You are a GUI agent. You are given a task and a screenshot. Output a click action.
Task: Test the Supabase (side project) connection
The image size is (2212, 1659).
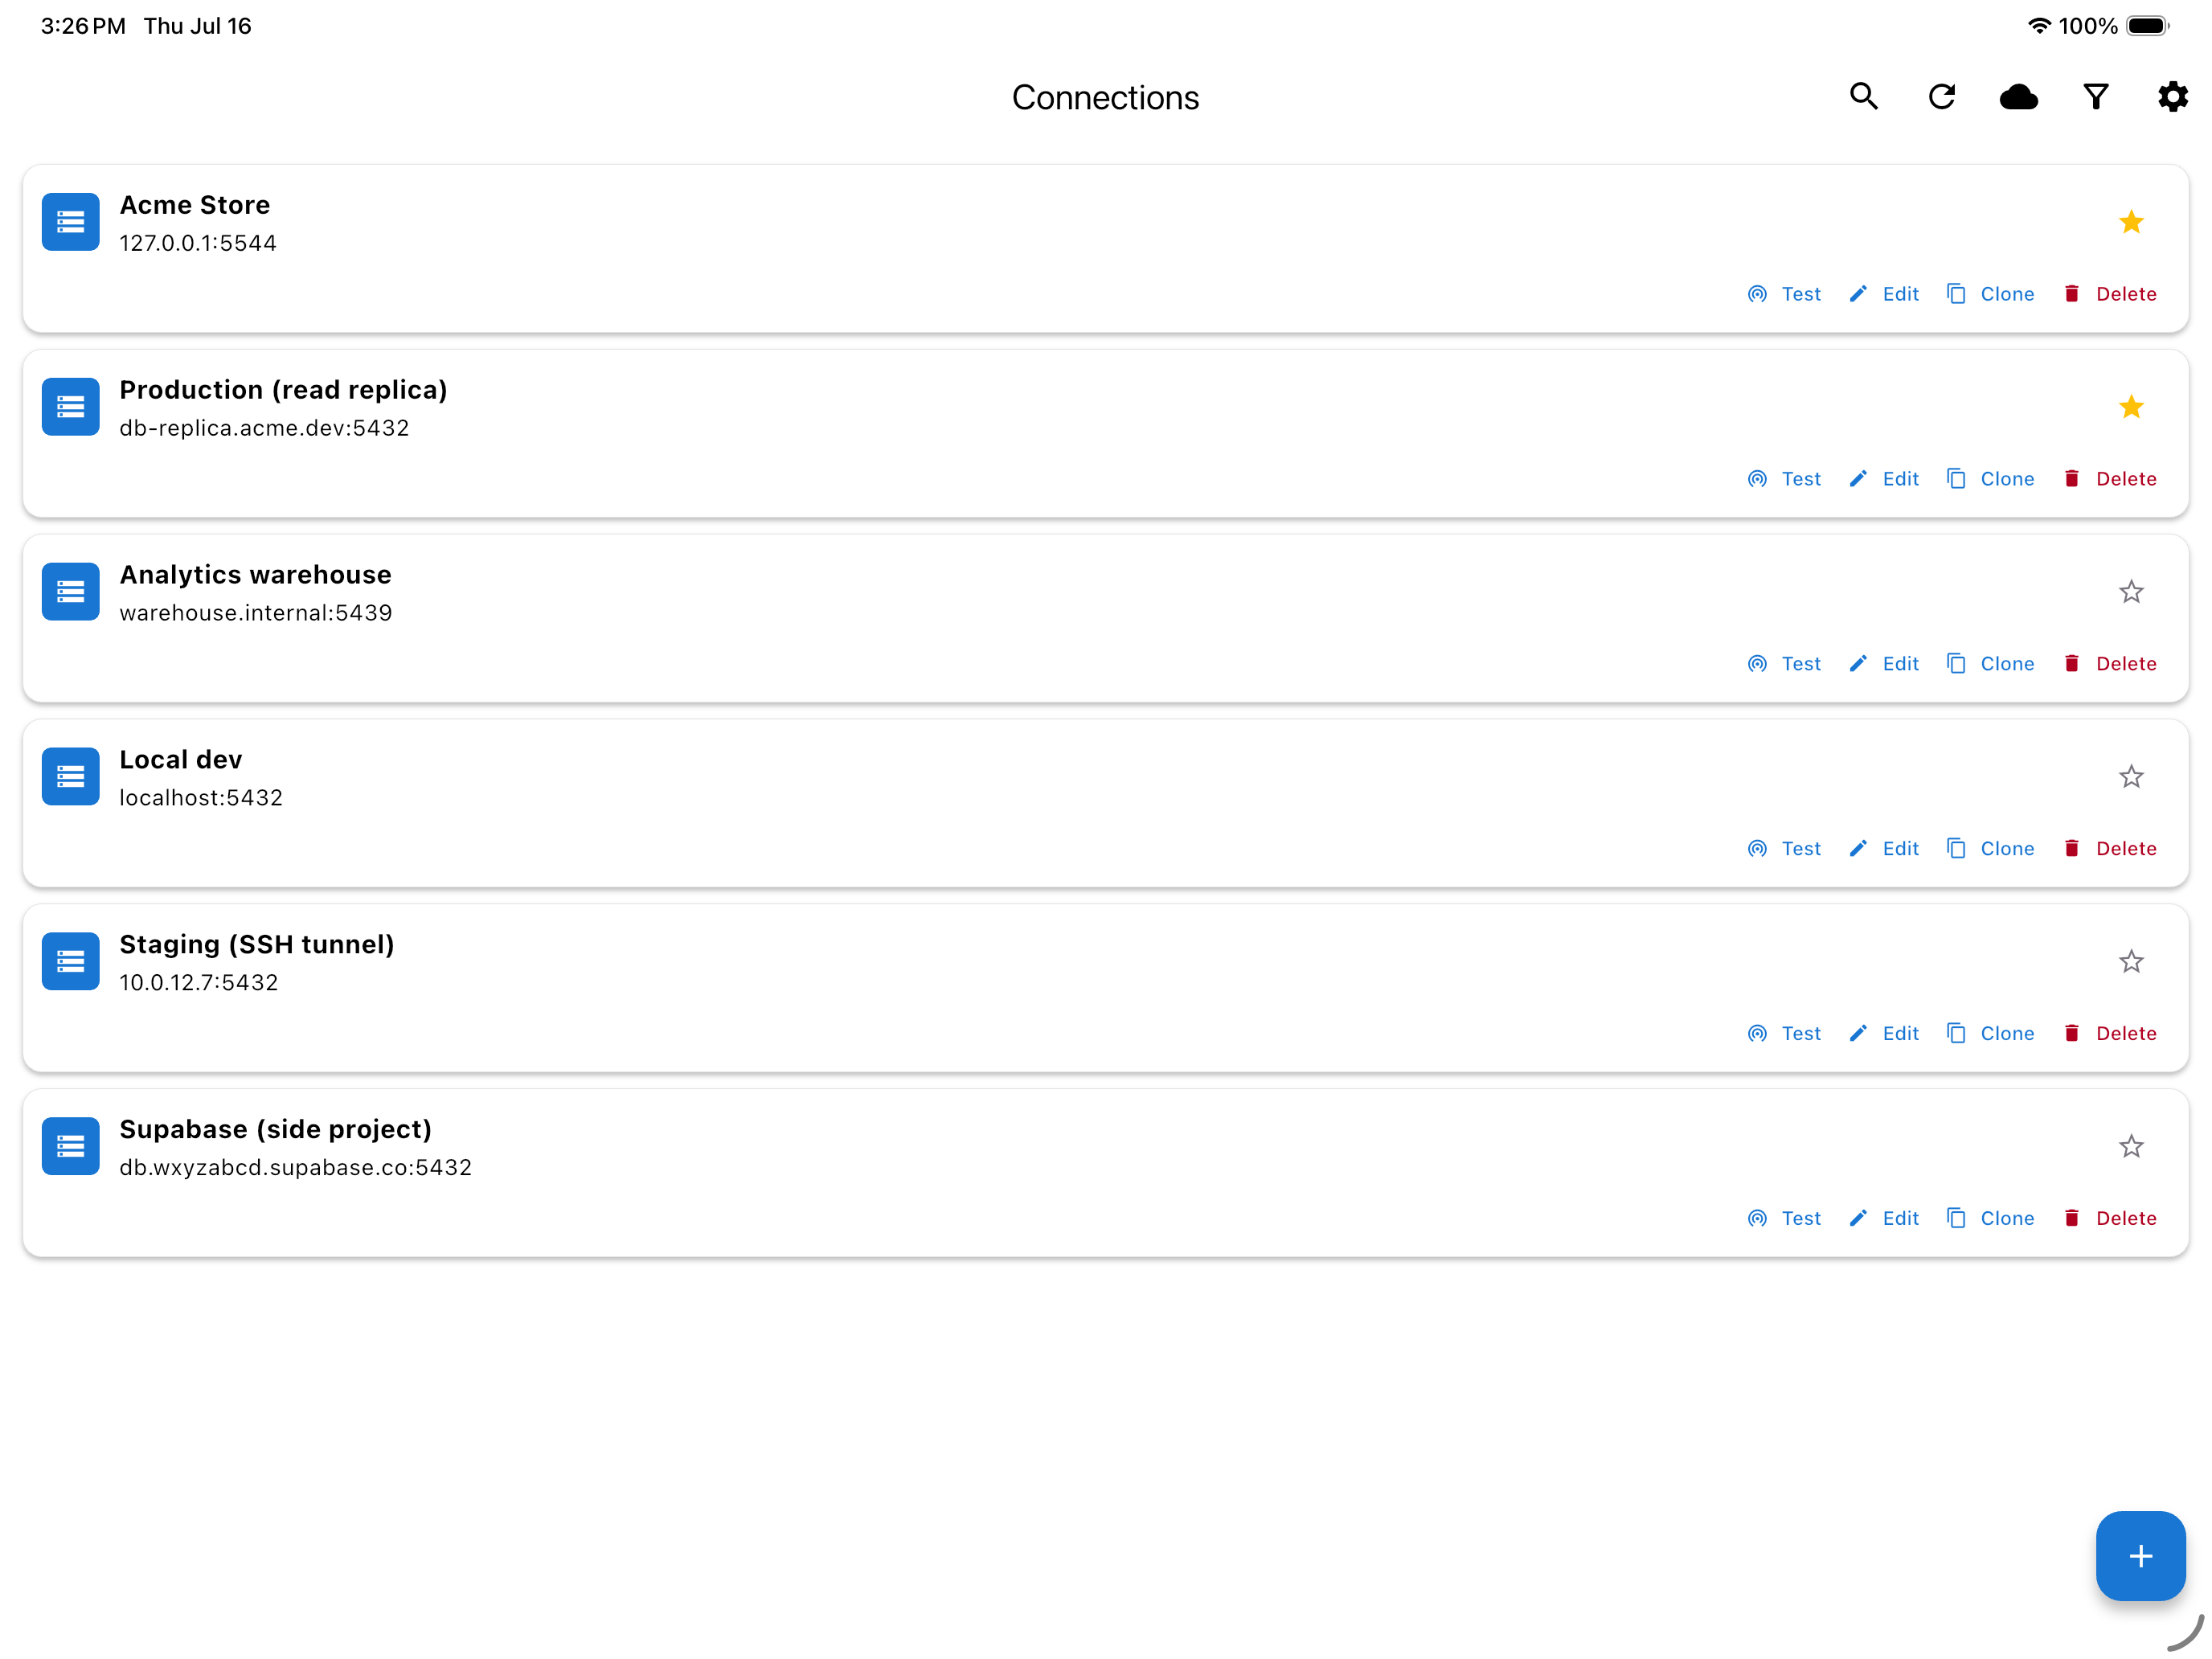tap(1784, 1219)
